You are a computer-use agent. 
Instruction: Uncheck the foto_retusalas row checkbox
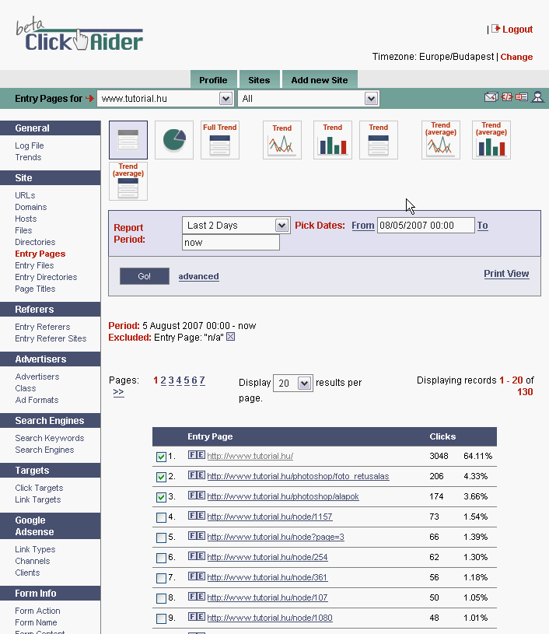coord(161,477)
